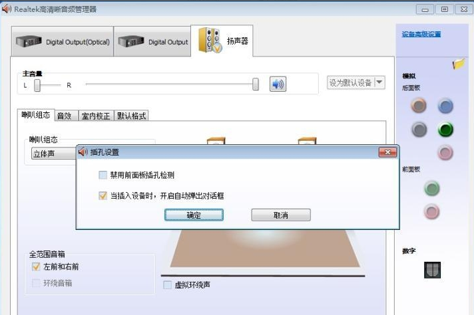Maximize the Realtek audio manager window

click(445, 9)
